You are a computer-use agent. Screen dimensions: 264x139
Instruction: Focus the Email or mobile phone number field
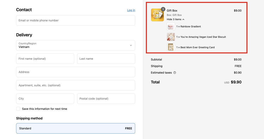[x=76, y=20]
